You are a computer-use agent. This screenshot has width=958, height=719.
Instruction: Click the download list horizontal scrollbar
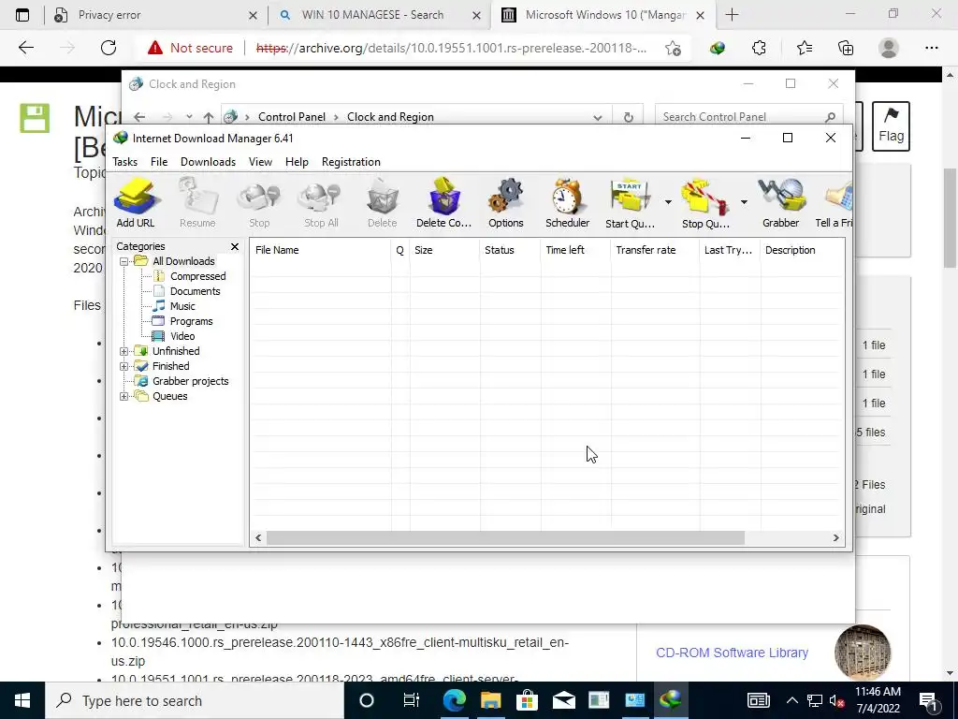[505, 538]
